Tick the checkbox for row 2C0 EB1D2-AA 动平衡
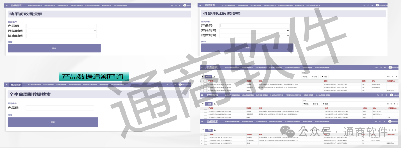401x148 pixels. click(x=205, y=111)
